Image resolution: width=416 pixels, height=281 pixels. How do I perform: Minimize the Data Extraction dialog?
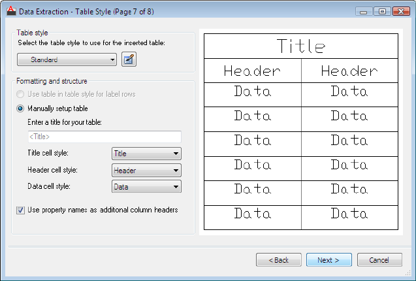point(364,11)
